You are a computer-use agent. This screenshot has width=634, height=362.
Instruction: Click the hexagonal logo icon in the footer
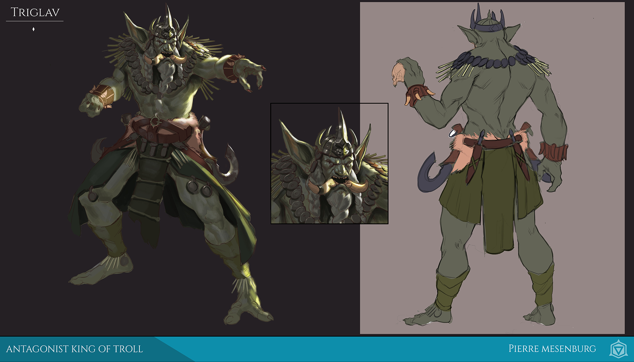pyautogui.click(x=618, y=349)
